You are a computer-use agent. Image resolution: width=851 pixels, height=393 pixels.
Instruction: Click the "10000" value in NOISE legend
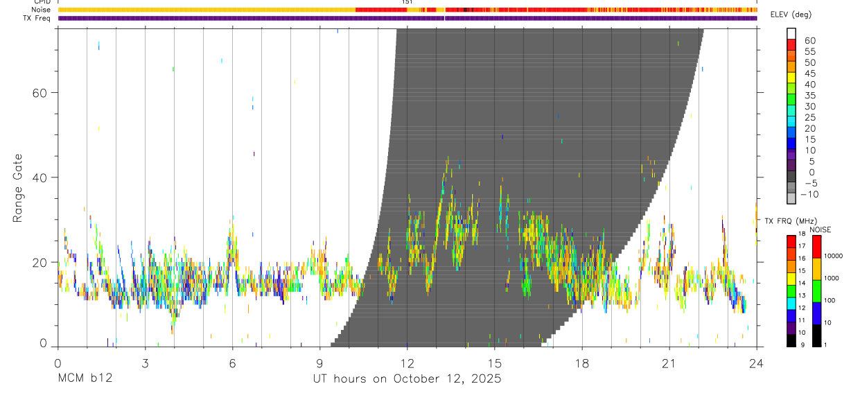tap(834, 256)
